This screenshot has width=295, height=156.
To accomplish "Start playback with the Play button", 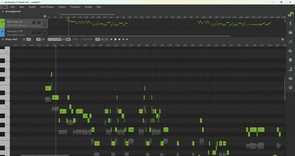I will pos(112,39).
